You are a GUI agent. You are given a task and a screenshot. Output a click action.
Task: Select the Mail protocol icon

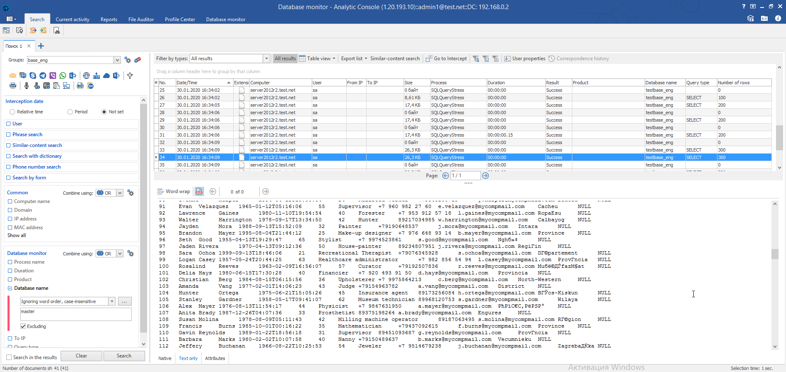point(13,76)
